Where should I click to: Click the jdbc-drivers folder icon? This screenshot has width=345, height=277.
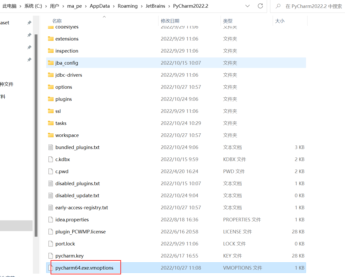tap(51, 75)
